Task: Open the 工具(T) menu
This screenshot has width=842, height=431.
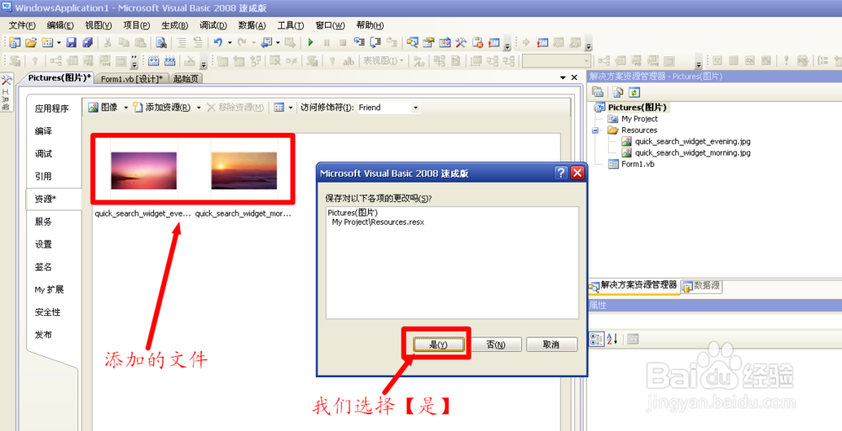Action: (x=290, y=25)
